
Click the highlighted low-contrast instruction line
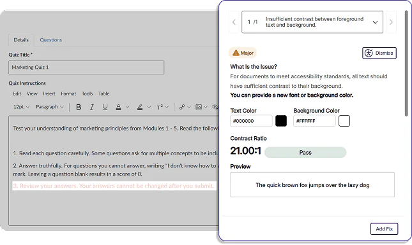pos(114,186)
